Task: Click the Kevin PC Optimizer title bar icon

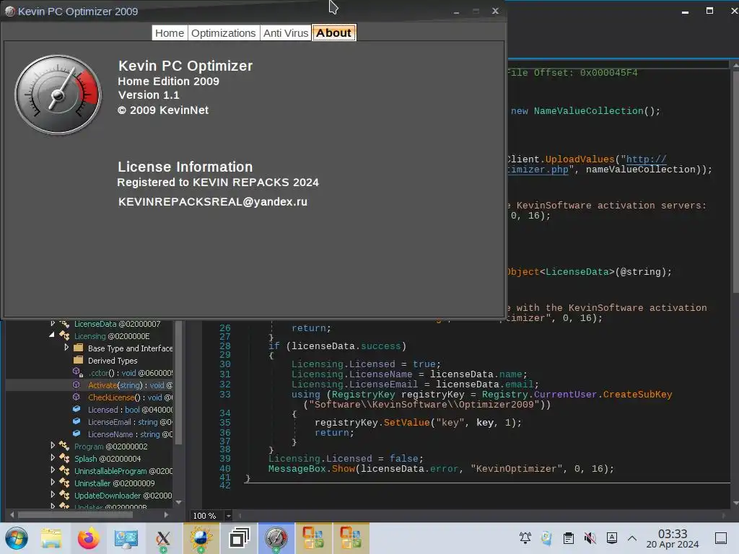Action: click(x=10, y=12)
